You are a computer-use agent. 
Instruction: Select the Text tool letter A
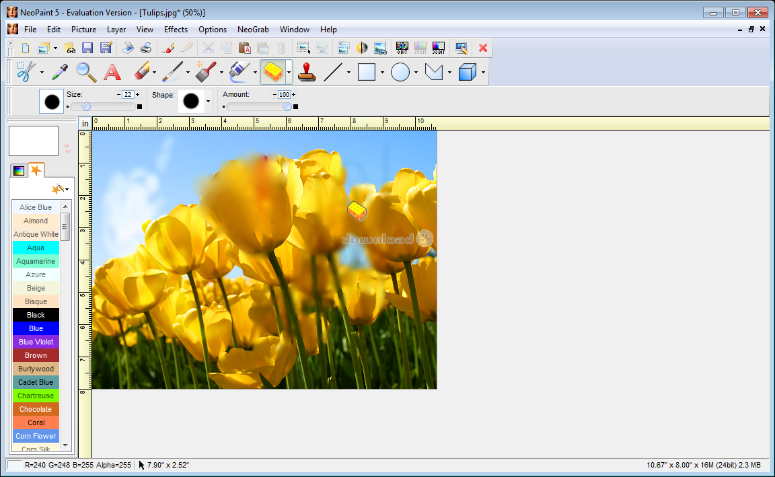(112, 72)
